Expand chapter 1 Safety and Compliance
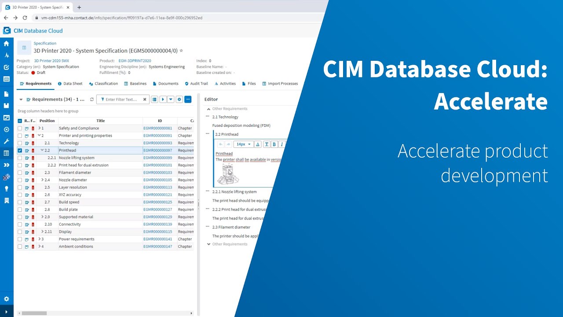Viewport: 563px width, 317px height. point(39,128)
